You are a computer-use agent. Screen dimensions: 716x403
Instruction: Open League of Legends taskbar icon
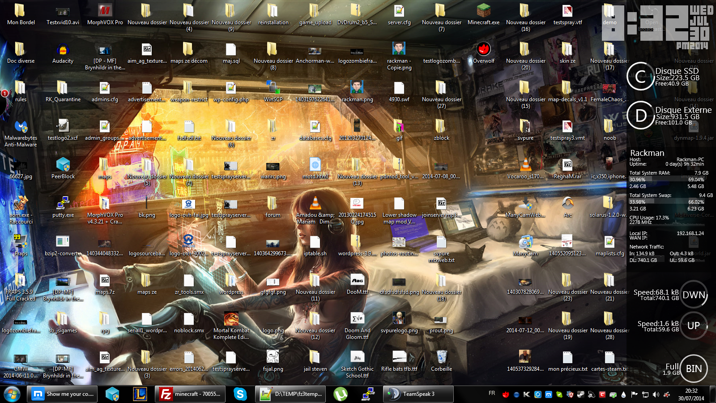(140, 394)
